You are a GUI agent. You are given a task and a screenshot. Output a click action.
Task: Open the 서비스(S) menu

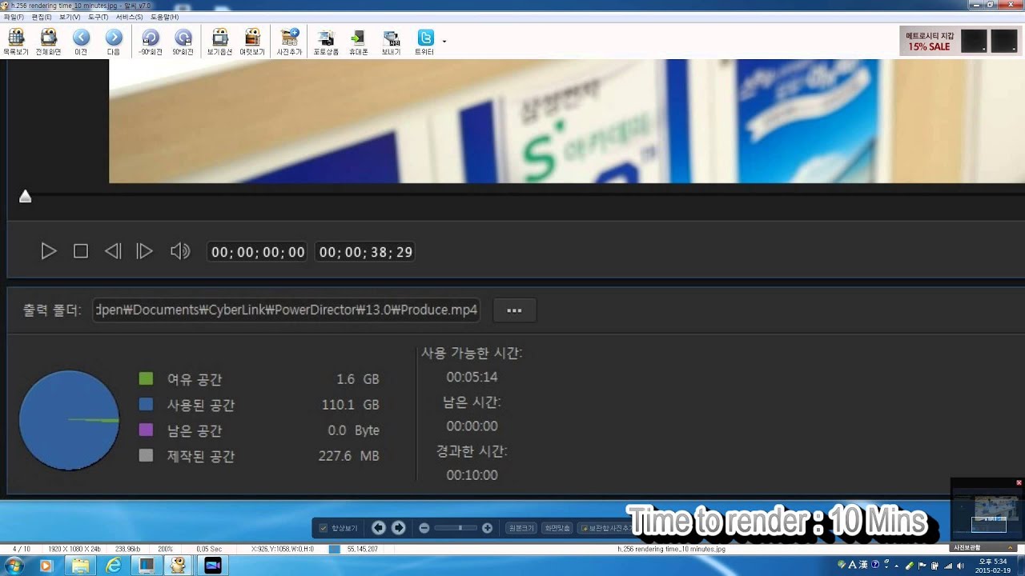click(130, 17)
